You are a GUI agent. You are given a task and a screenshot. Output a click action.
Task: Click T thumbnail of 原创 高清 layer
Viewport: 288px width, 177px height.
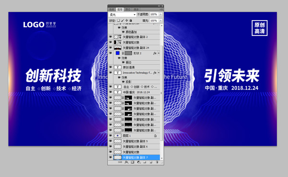[x=118, y=67]
